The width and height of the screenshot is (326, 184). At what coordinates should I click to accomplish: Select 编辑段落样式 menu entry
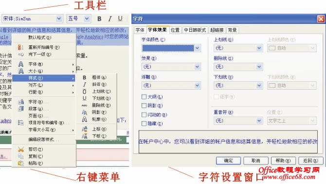point(44,140)
